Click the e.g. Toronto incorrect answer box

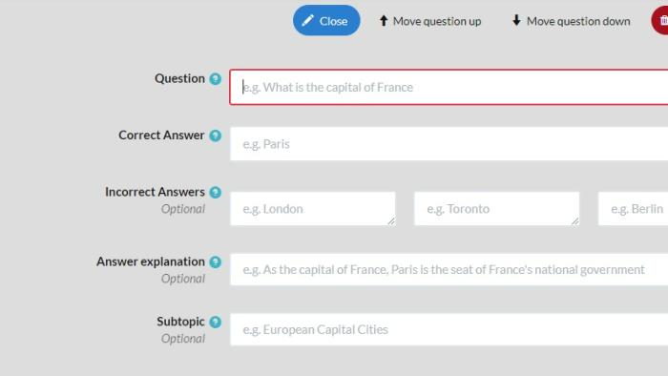tap(497, 209)
